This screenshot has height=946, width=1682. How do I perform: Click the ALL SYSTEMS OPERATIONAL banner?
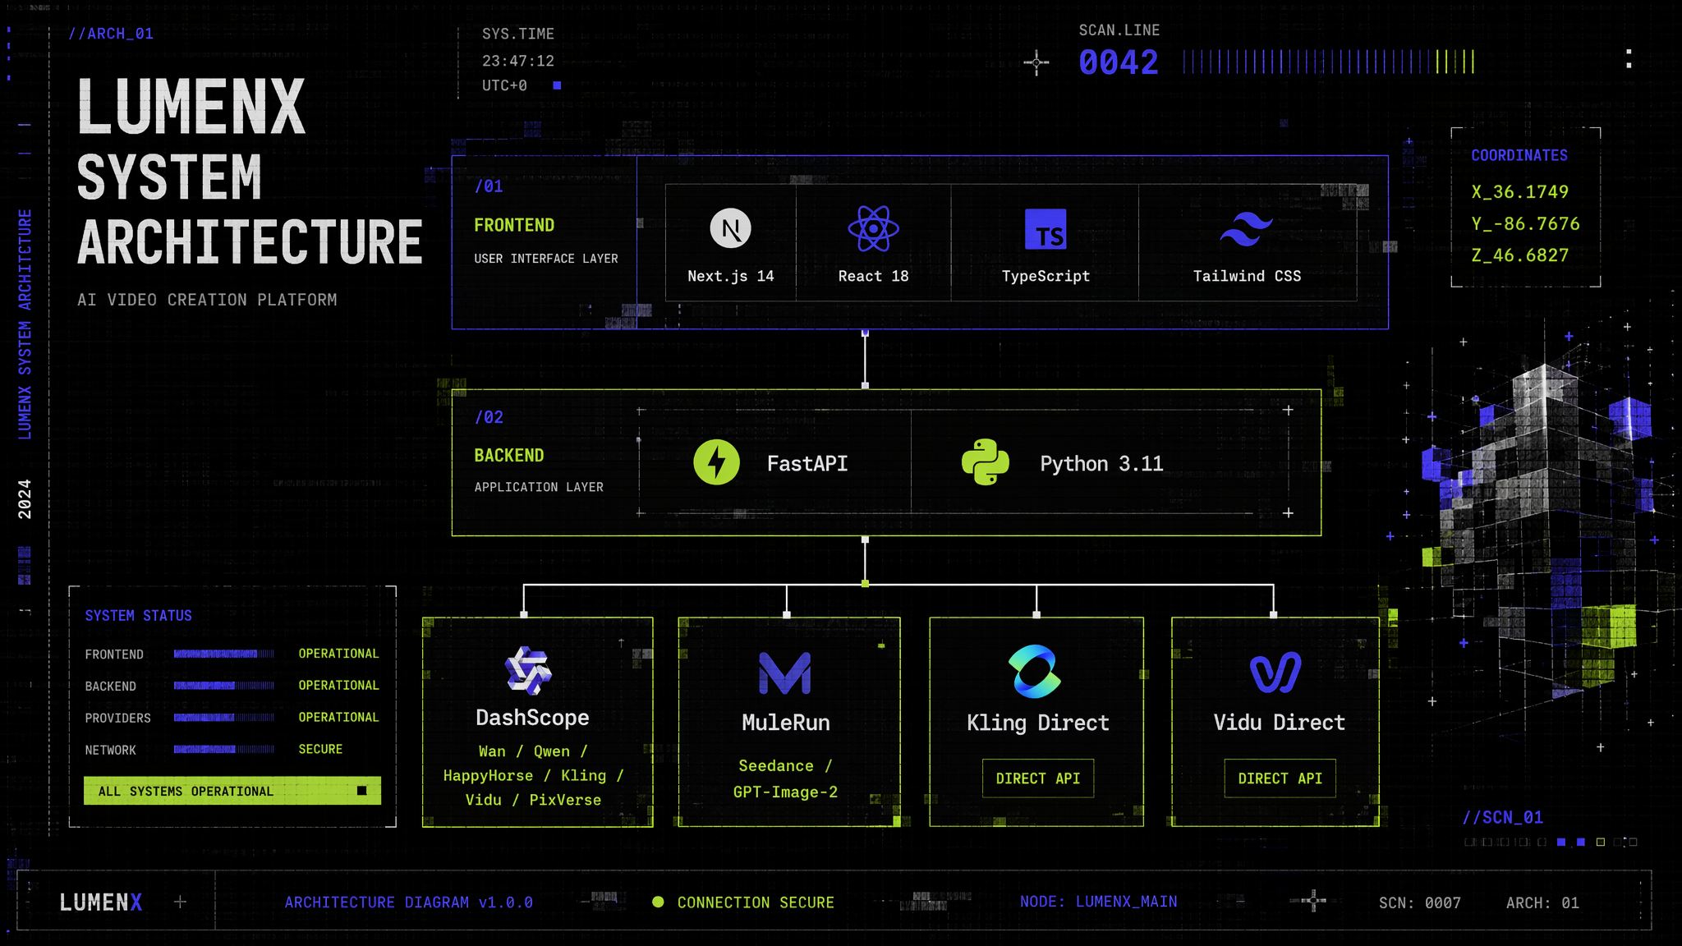click(x=232, y=791)
